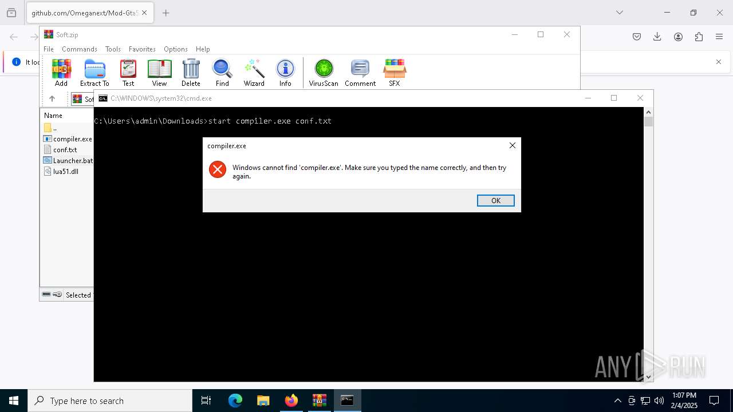Click the Extract To toolbar icon
The width and height of the screenshot is (733, 412).
coord(94,73)
